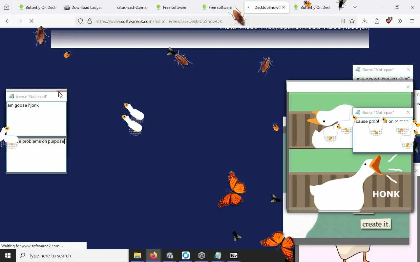Click the 'am goose hjonk' text area
Image resolution: width=420 pixels, height=262 pixels.
pyautogui.click(x=36, y=119)
